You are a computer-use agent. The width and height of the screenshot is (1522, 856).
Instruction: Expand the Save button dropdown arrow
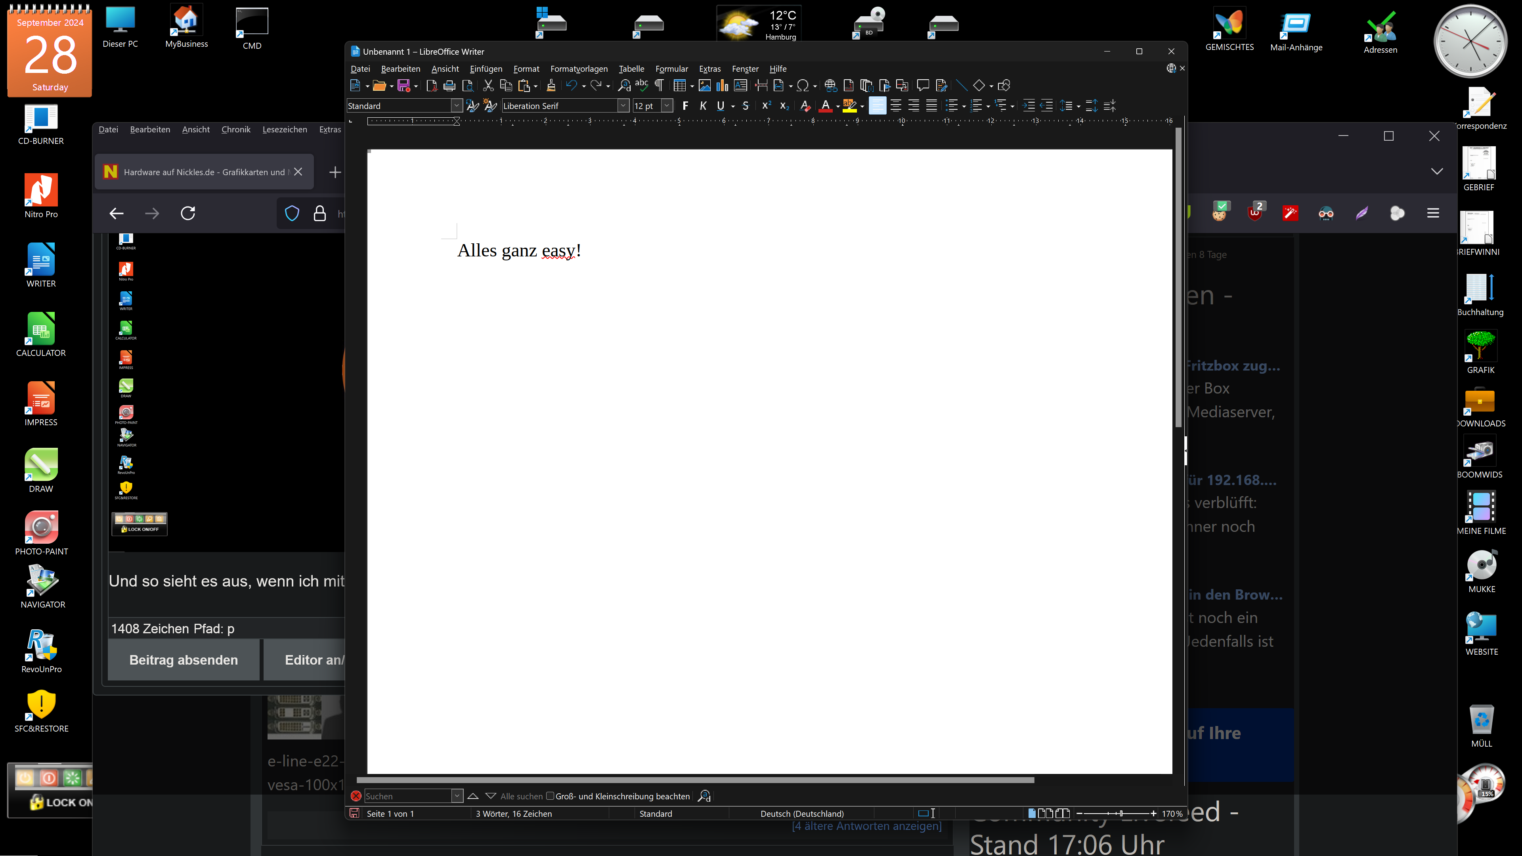coord(416,87)
